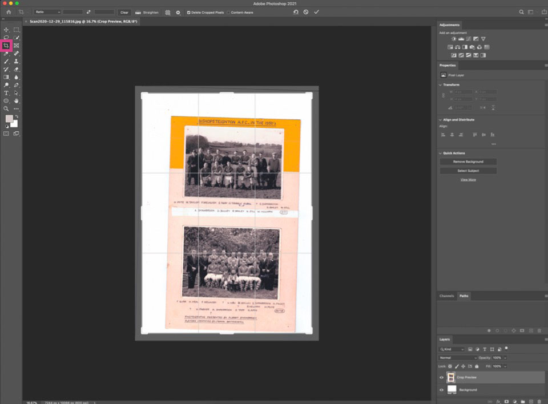Image resolution: width=548 pixels, height=404 pixels.
Task: Switch to the Paths tab
Action: click(464, 296)
